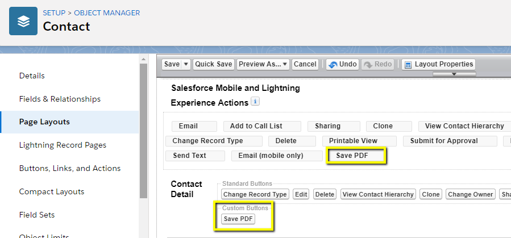Screen dimensions: 511x238
Task: Click the Clone standard button
Action: [431, 194]
